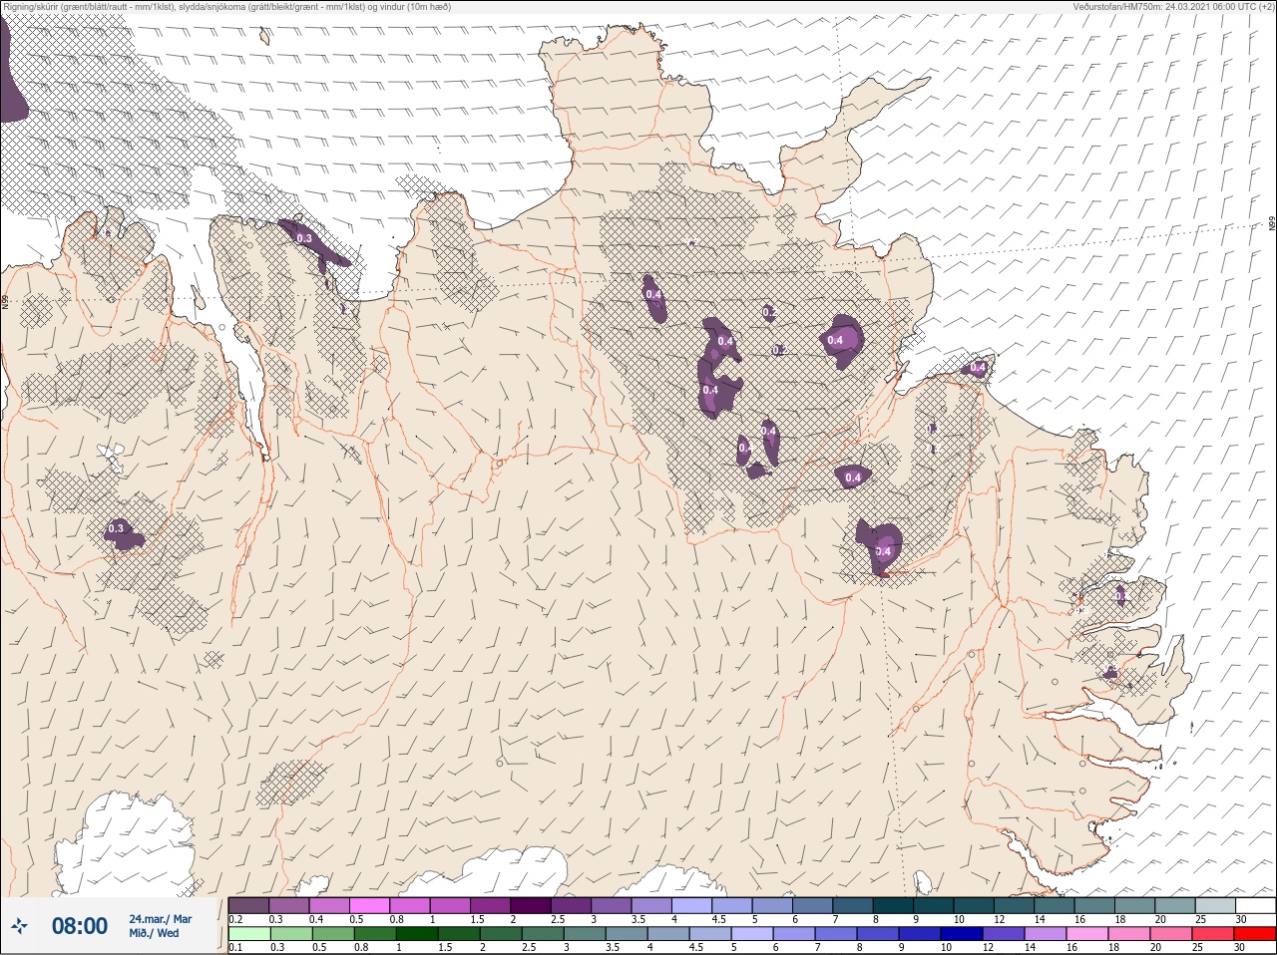1277x955 pixels.
Task: Pick the white legend swatch labeled 30
Action: (x=1255, y=905)
